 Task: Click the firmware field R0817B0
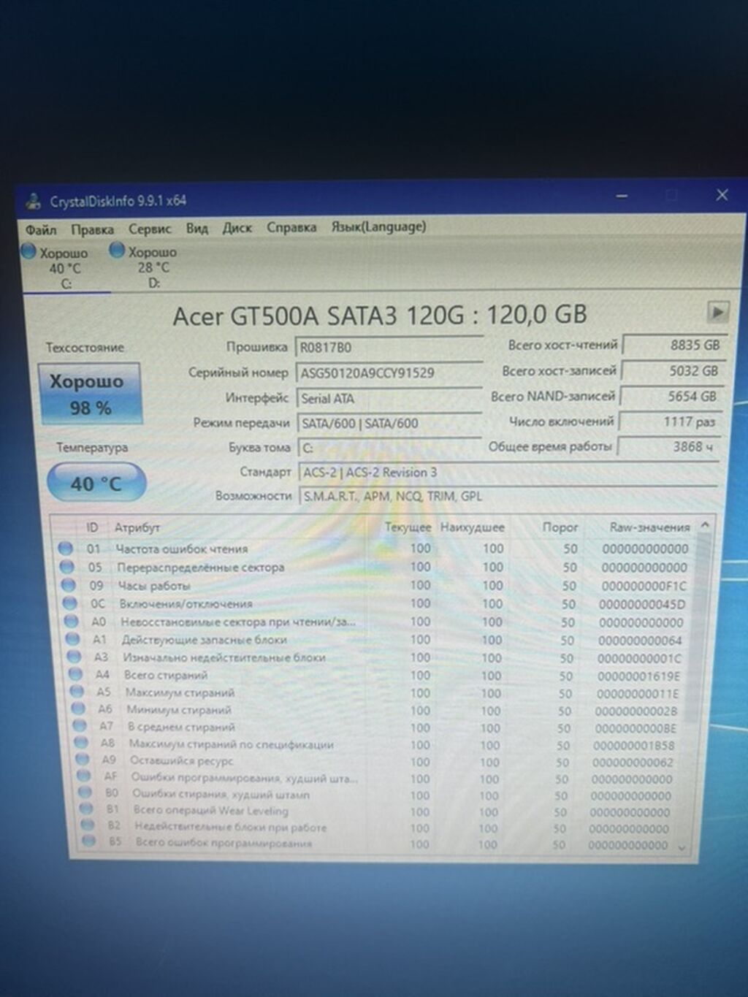point(389,348)
